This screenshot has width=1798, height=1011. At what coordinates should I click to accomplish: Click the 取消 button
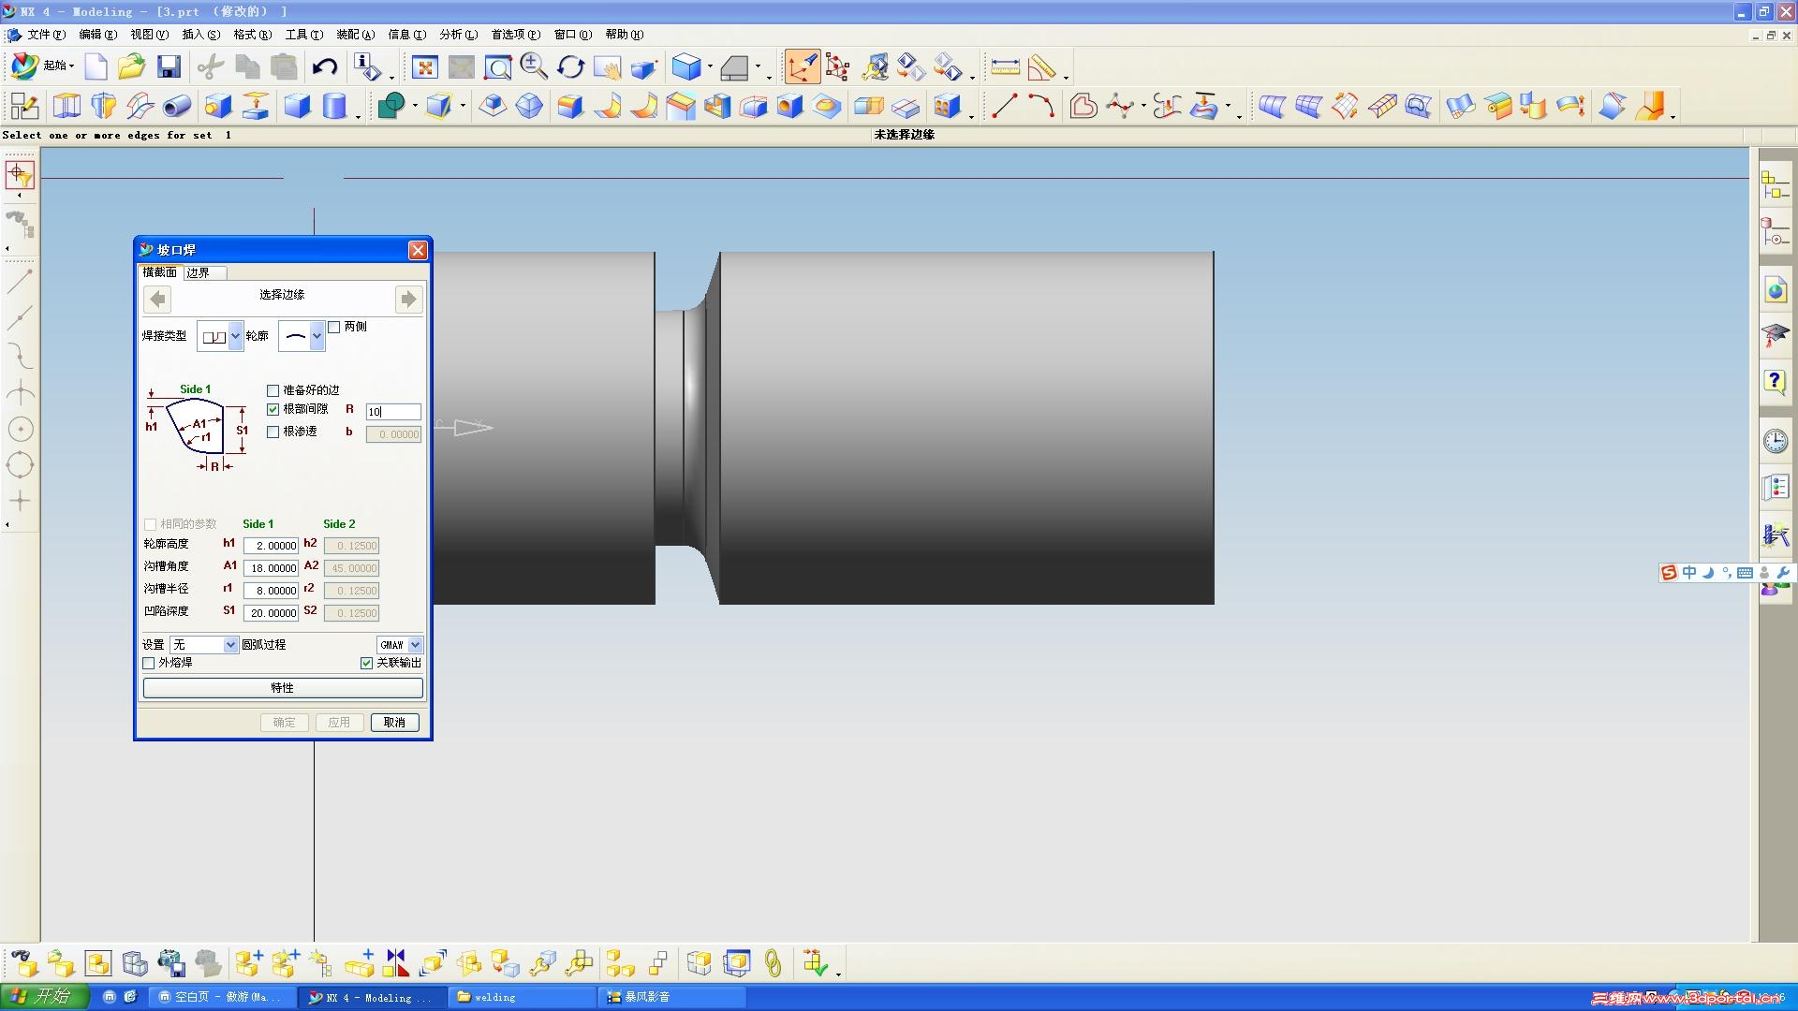(x=394, y=723)
